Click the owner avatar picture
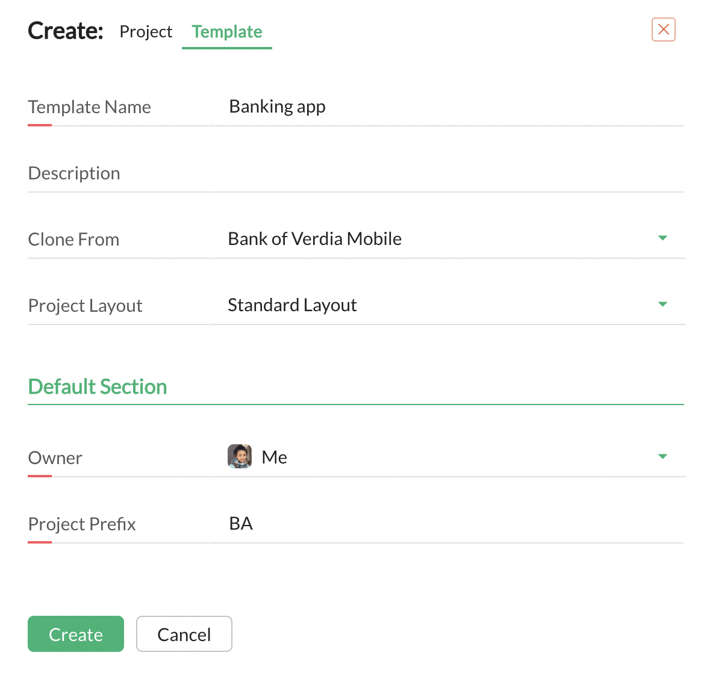701x685 pixels. [240, 457]
